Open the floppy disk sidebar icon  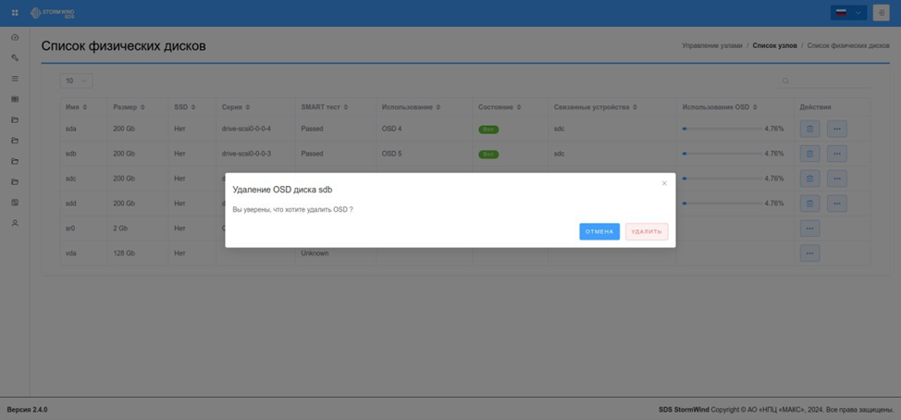(15, 203)
